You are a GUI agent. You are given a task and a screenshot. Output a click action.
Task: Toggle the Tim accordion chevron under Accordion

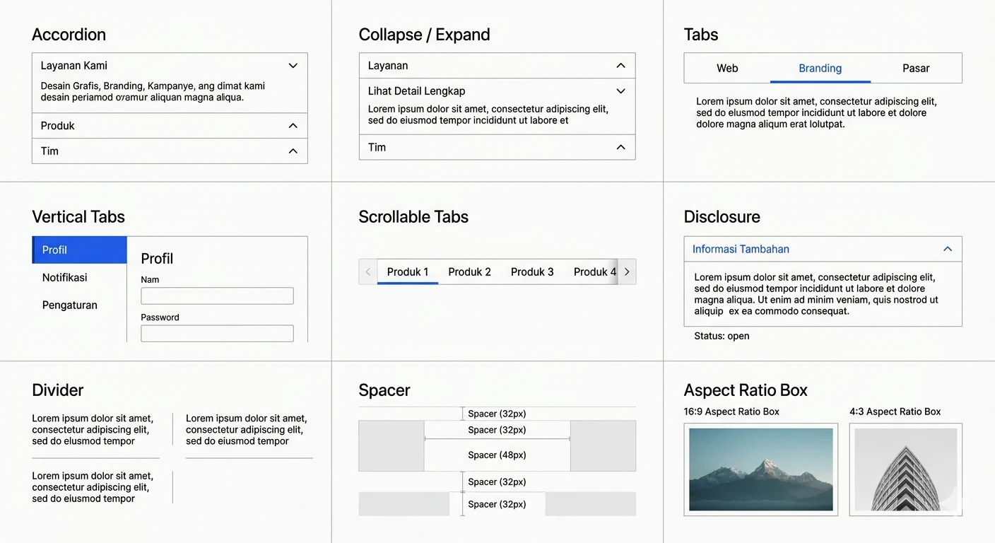tap(293, 151)
